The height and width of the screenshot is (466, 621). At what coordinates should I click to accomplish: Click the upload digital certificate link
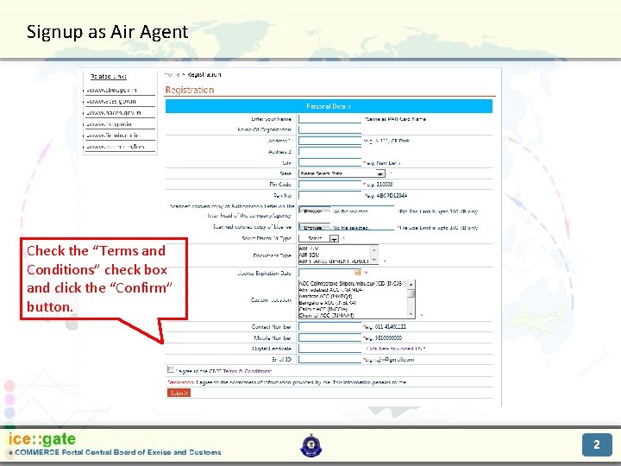point(396,349)
